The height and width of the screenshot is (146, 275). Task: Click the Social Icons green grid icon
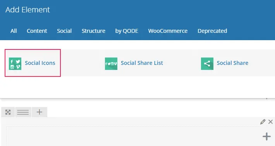pyautogui.click(x=15, y=64)
